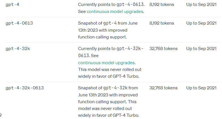Click inline code gpt-4-32k in last row description
222x119 pixels.
116,88
